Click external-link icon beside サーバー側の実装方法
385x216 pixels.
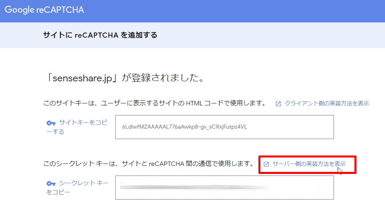(x=266, y=164)
